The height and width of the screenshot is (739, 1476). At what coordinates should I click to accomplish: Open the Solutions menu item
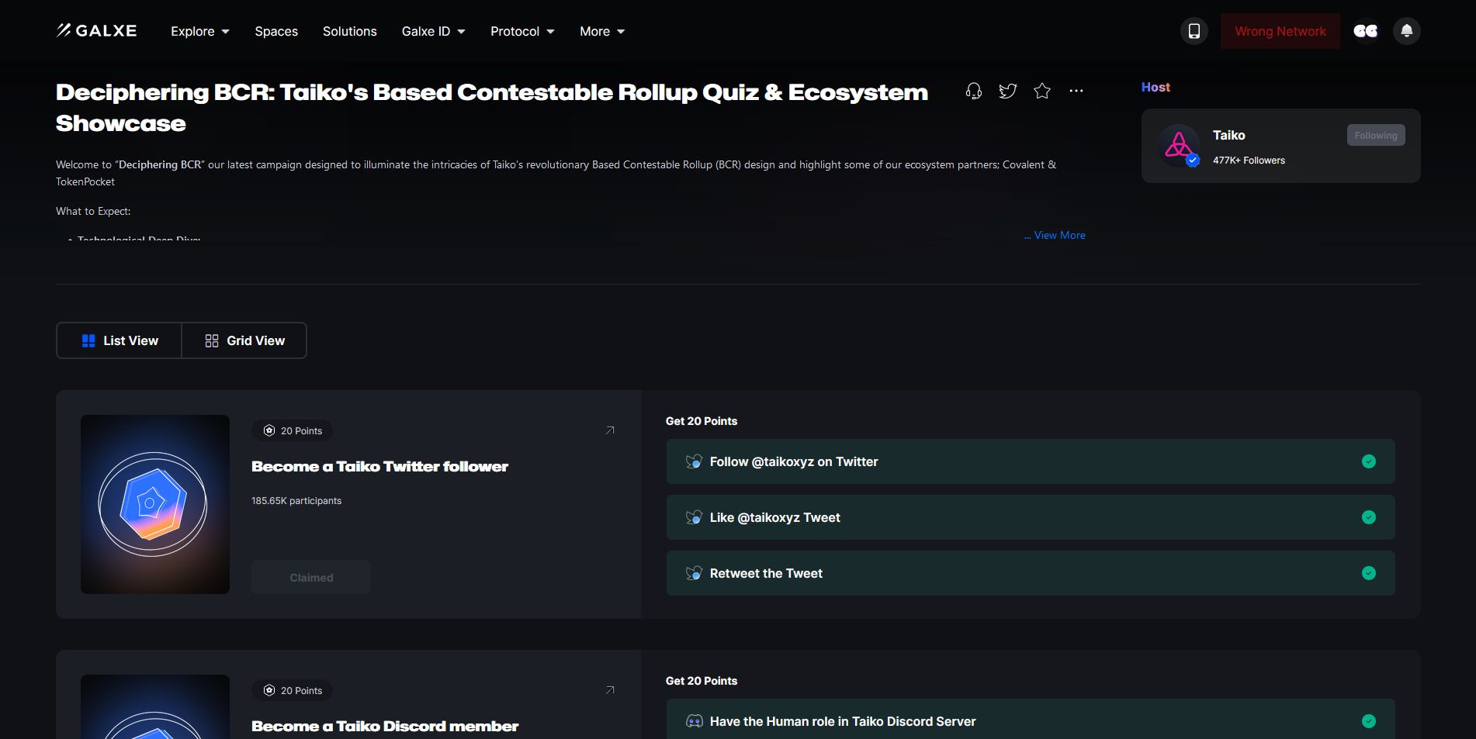[x=350, y=31]
